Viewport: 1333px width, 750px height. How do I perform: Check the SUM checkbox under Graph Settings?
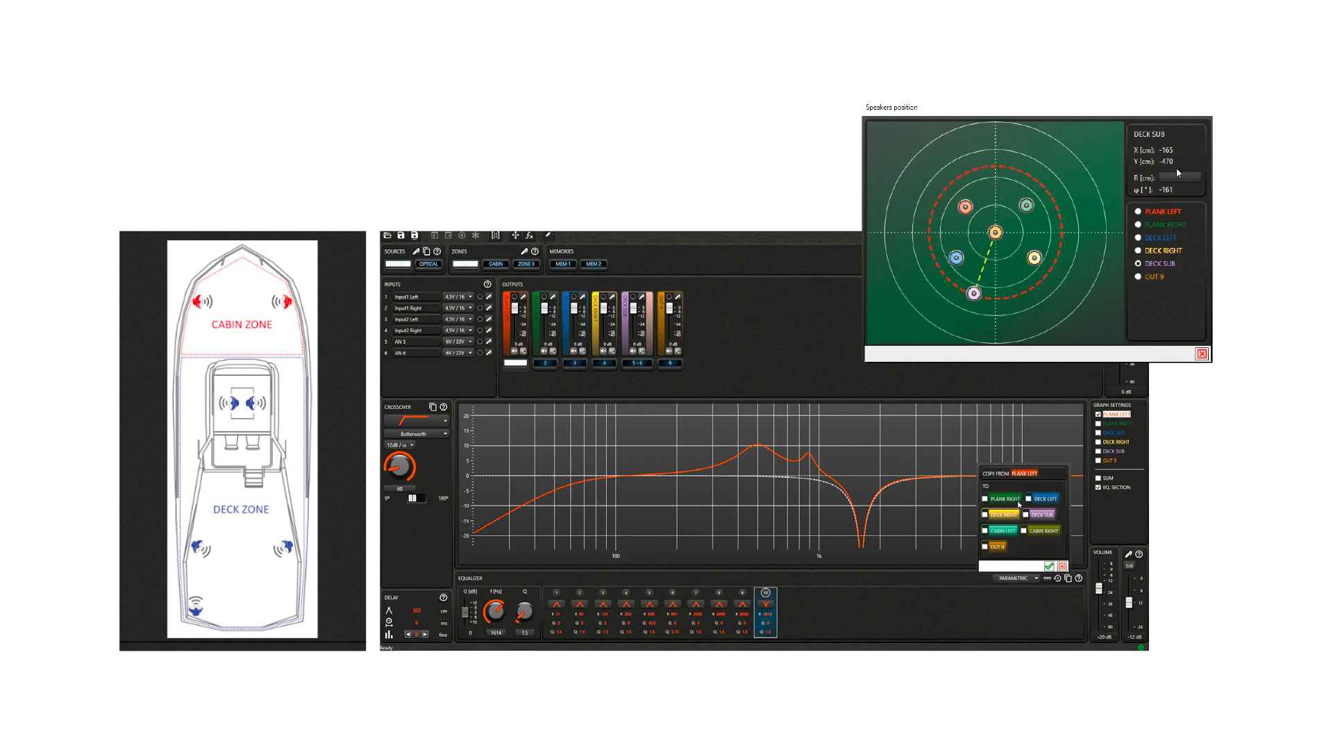coord(1098,478)
